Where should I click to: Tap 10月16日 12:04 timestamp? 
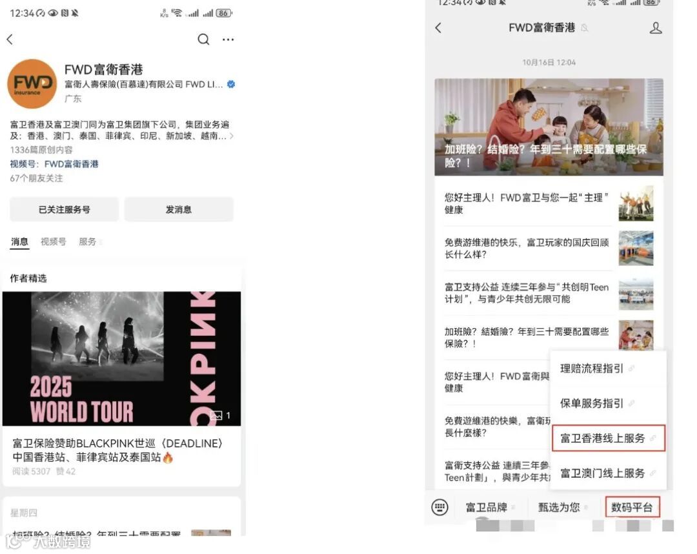tap(549, 62)
